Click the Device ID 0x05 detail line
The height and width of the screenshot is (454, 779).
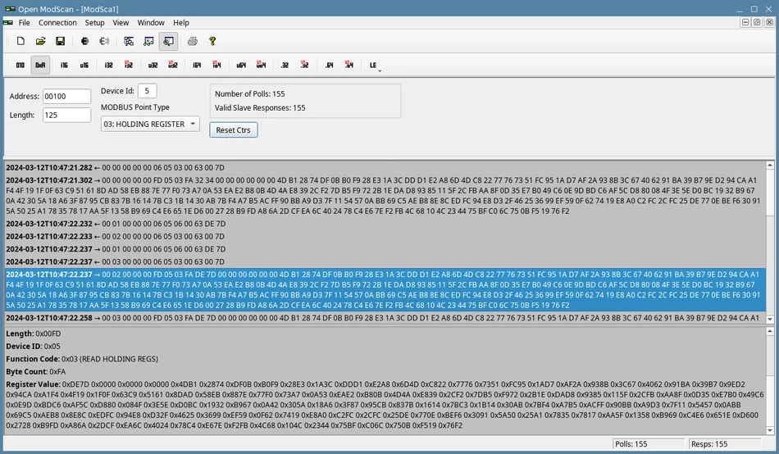pos(34,347)
